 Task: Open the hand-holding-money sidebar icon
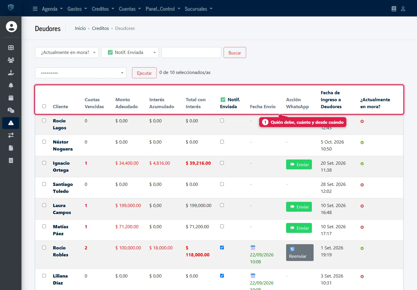click(11, 72)
